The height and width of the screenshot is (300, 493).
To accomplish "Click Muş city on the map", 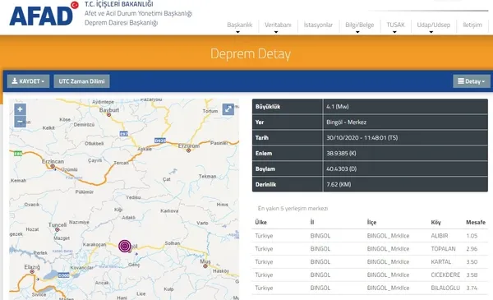I will point(205,262).
